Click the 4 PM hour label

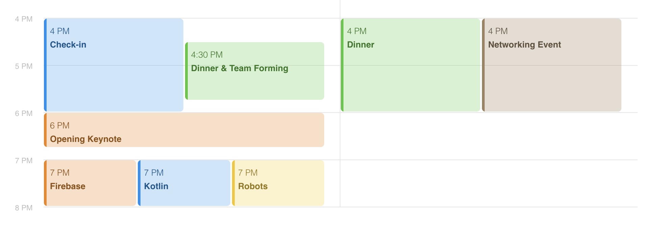point(24,19)
